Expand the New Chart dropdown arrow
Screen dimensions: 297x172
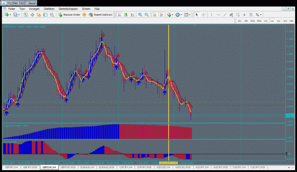click(10, 15)
